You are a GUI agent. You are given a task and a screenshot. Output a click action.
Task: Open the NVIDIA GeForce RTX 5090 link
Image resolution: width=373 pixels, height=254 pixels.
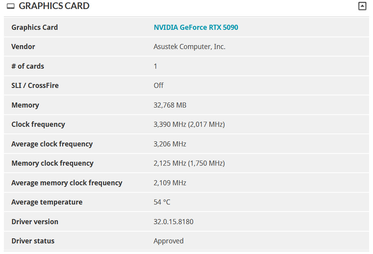point(196,27)
